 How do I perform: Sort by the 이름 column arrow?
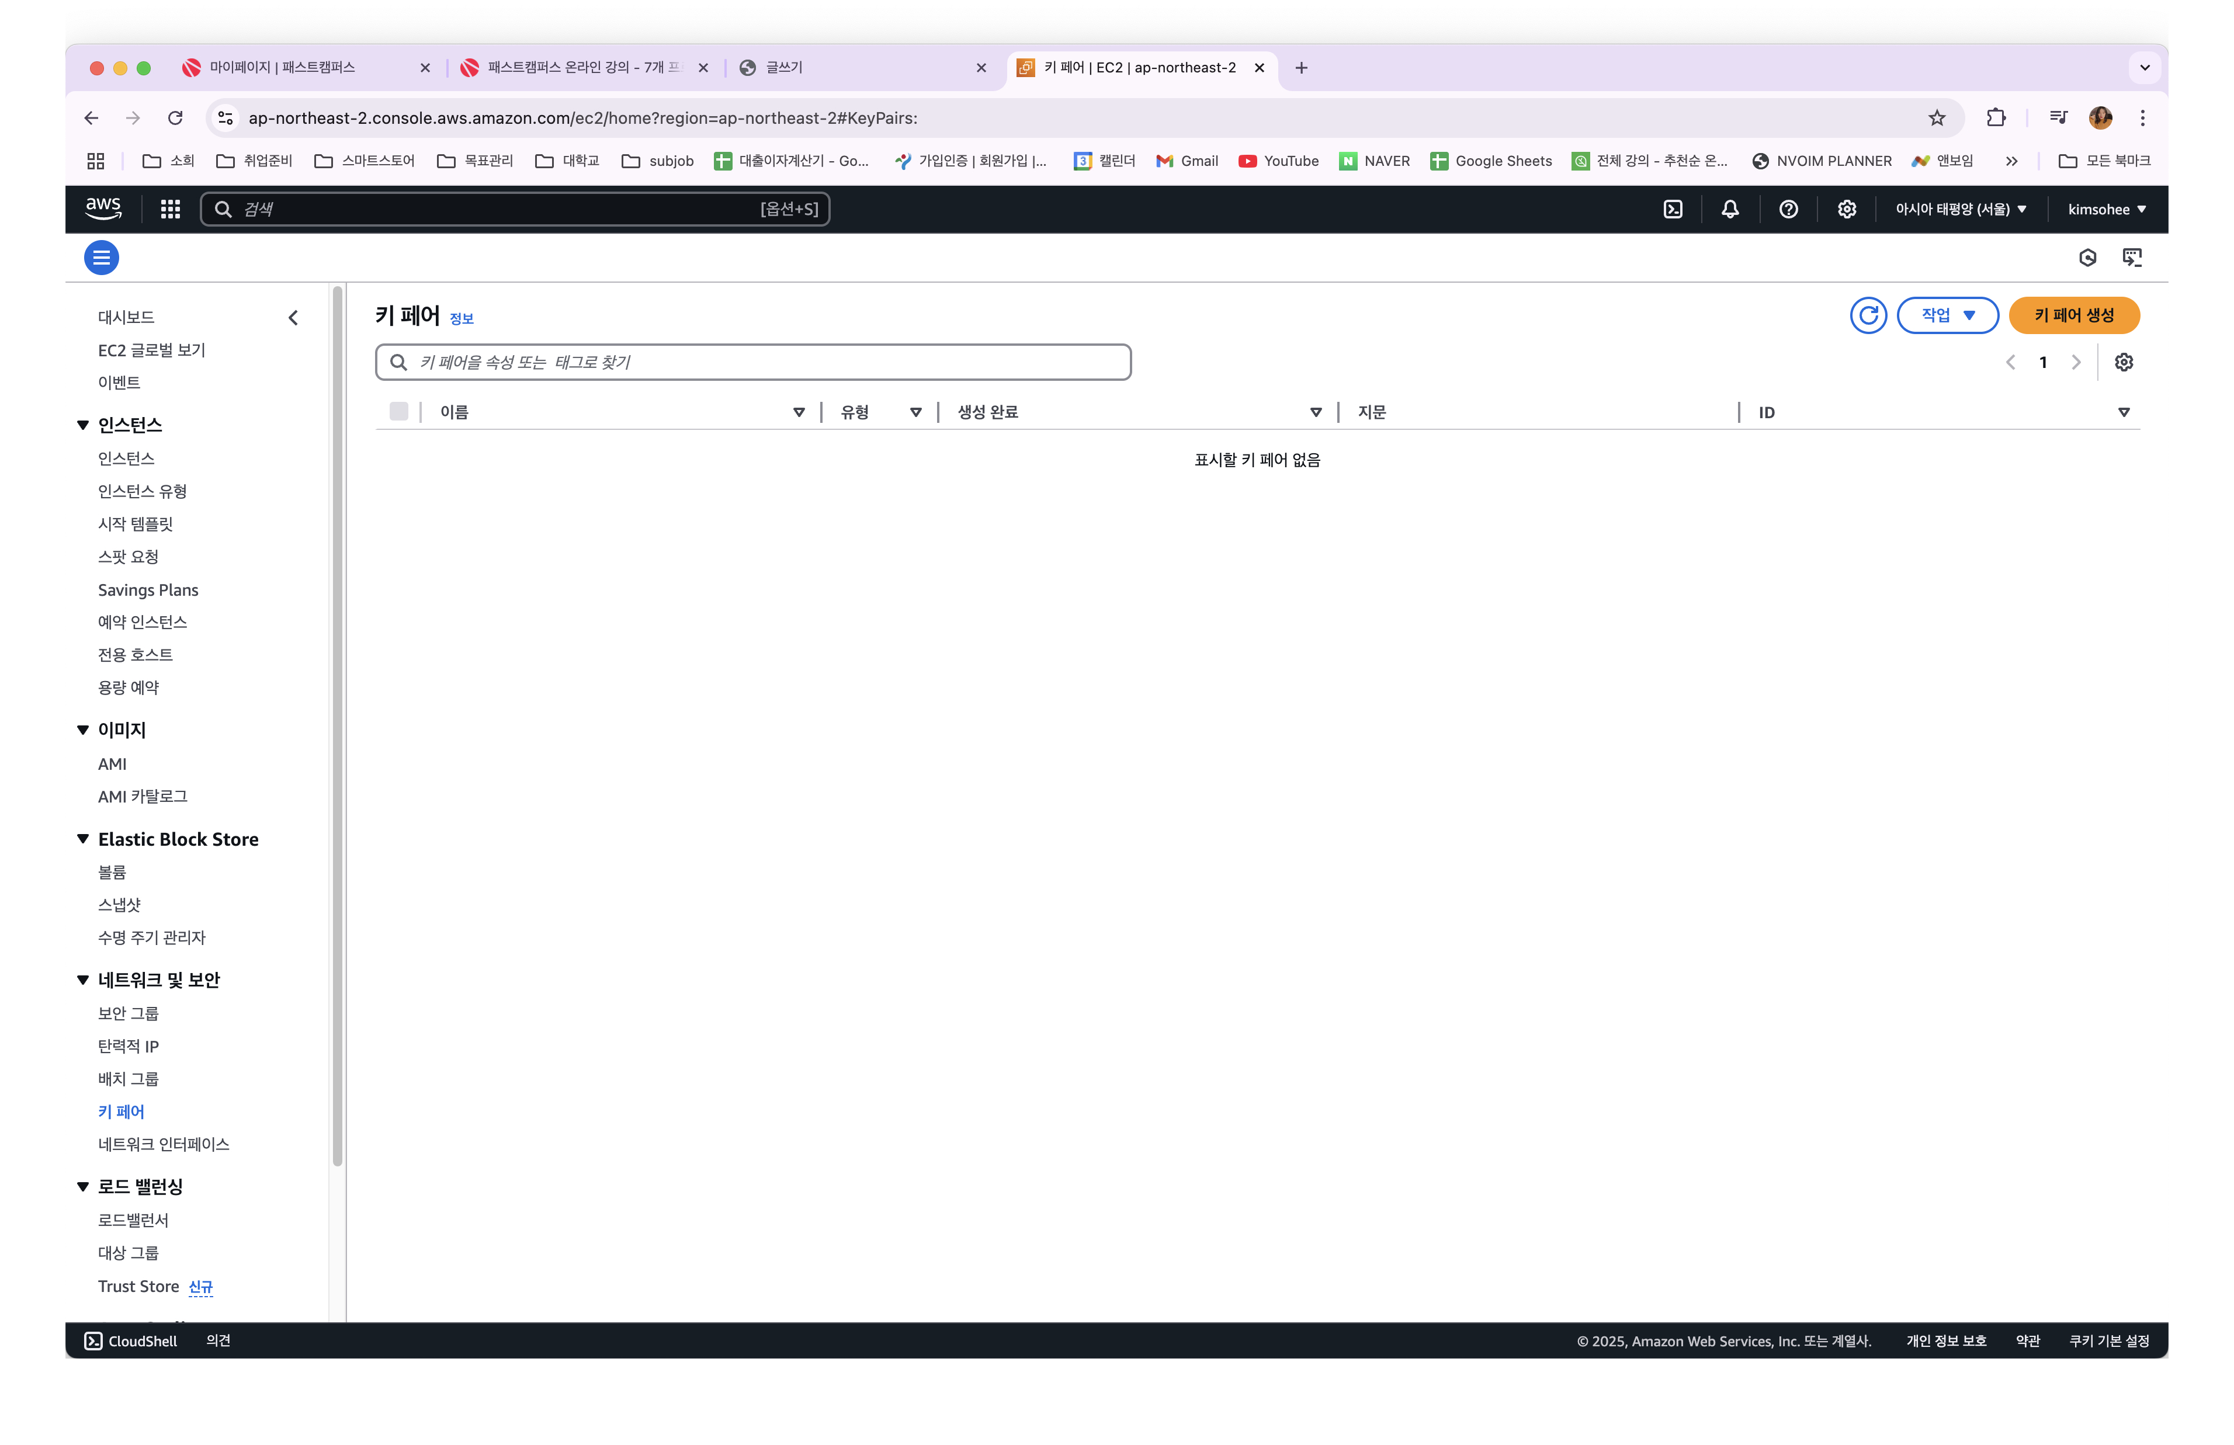point(799,412)
